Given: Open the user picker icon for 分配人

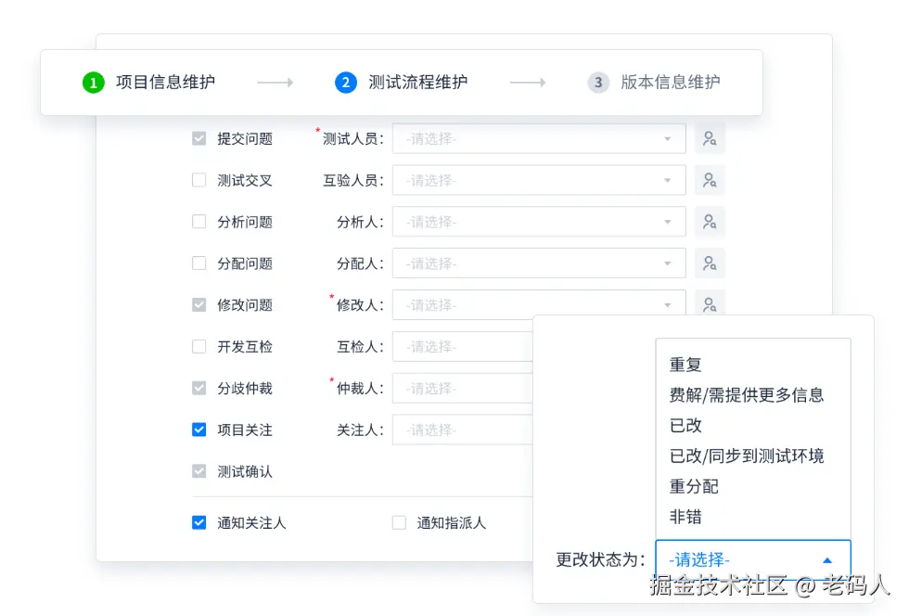Looking at the screenshot, I should point(710,263).
